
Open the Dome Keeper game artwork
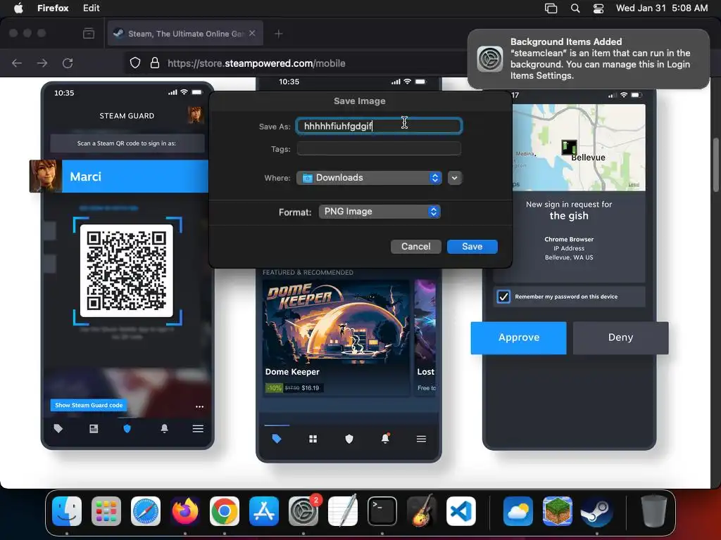pos(336,322)
